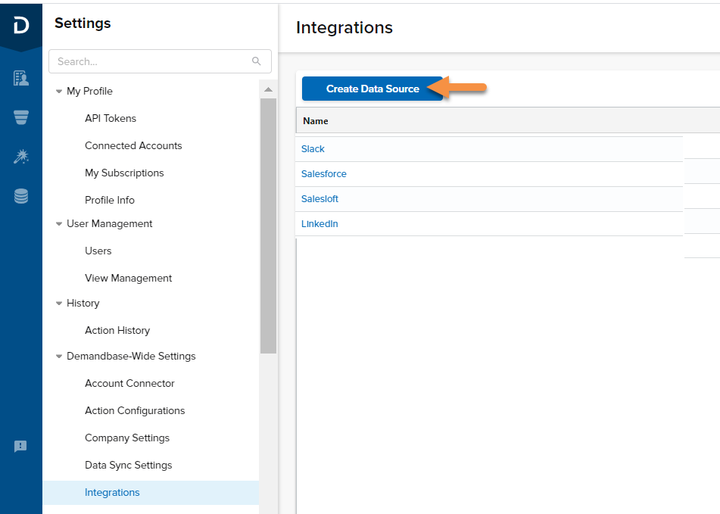Image resolution: width=720 pixels, height=514 pixels.
Task: Open Connected Accounts settings page
Action: coord(133,145)
